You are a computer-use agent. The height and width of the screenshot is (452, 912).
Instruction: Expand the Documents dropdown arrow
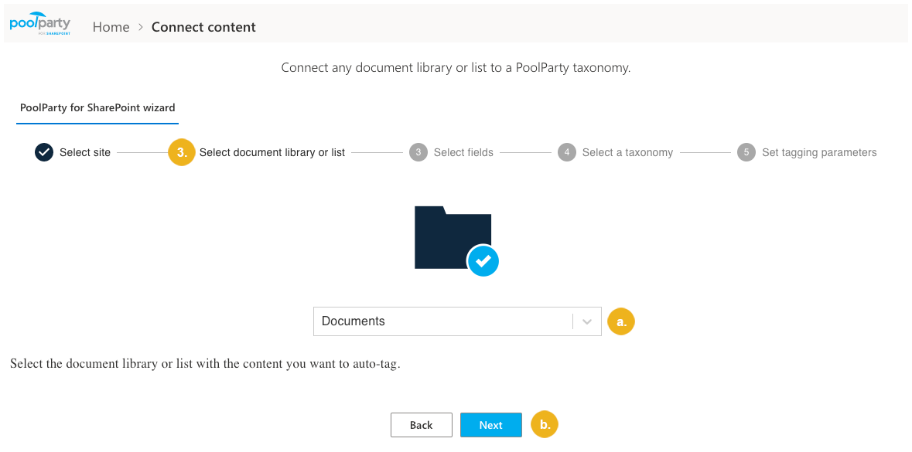tap(587, 321)
